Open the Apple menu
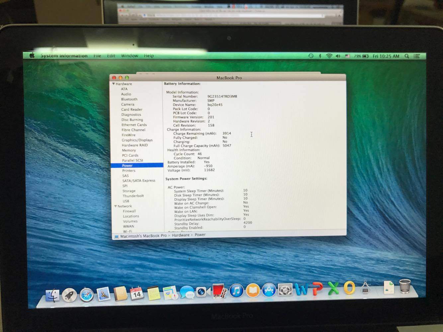This screenshot has height=332, width=443. 32,56
